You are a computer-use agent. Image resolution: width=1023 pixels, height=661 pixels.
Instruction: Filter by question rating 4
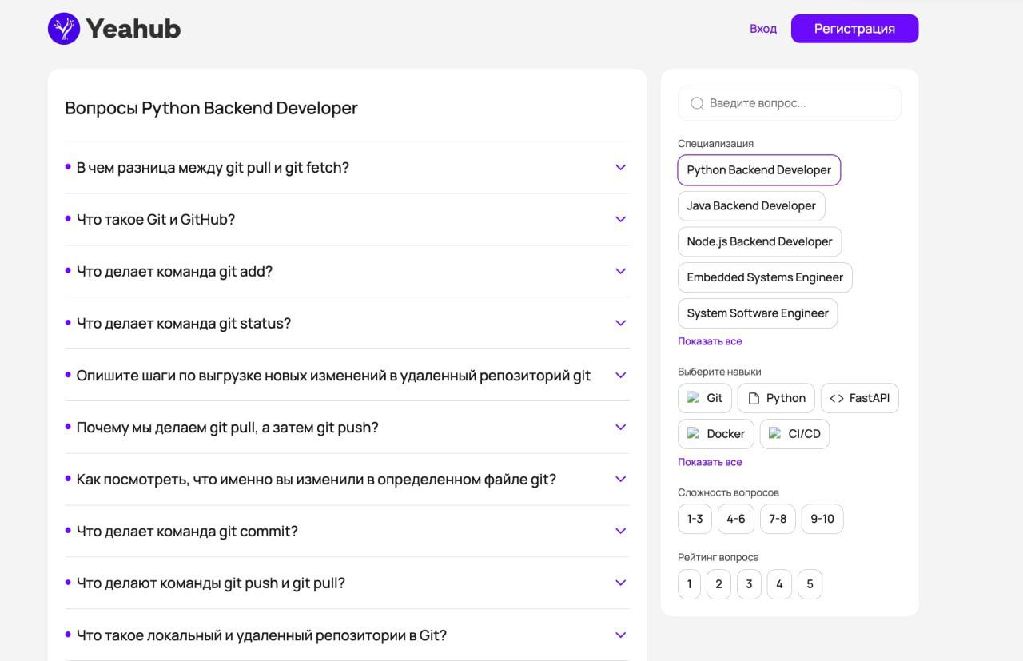click(779, 584)
